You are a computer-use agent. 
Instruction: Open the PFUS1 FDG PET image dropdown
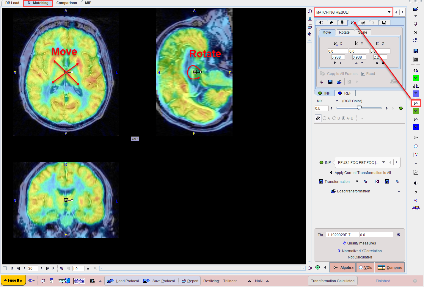[384, 162]
